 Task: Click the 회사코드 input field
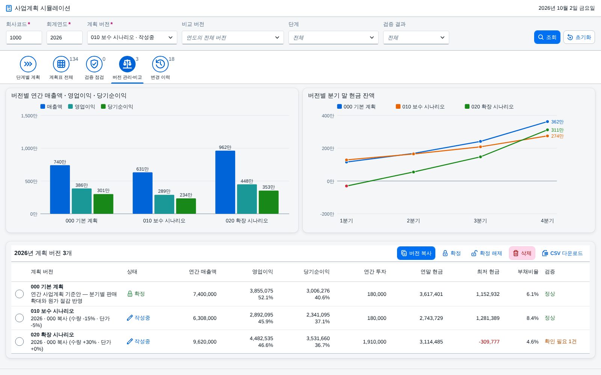tap(24, 37)
